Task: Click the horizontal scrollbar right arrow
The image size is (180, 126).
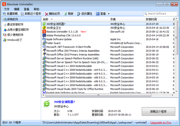Action: click(x=172, y=95)
